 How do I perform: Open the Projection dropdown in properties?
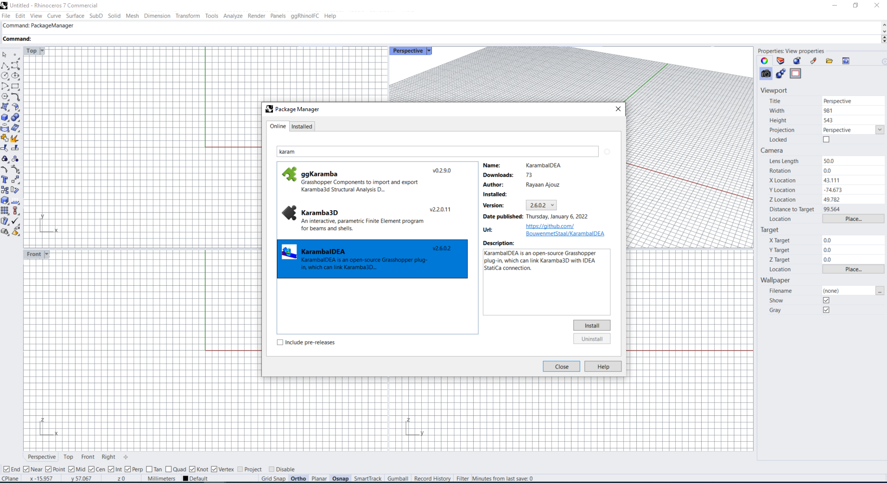click(880, 130)
